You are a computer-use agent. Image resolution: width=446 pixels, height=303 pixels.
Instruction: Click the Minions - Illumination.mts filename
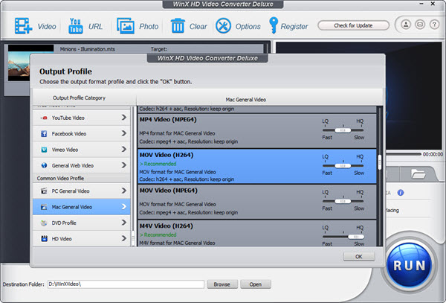pos(87,49)
